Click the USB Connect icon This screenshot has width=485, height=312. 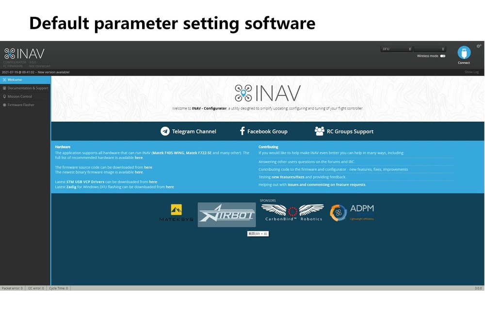(x=464, y=53)
